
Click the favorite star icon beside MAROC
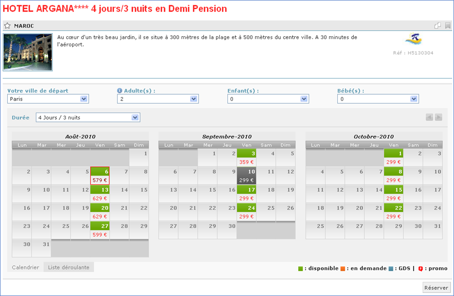[7, 26]
